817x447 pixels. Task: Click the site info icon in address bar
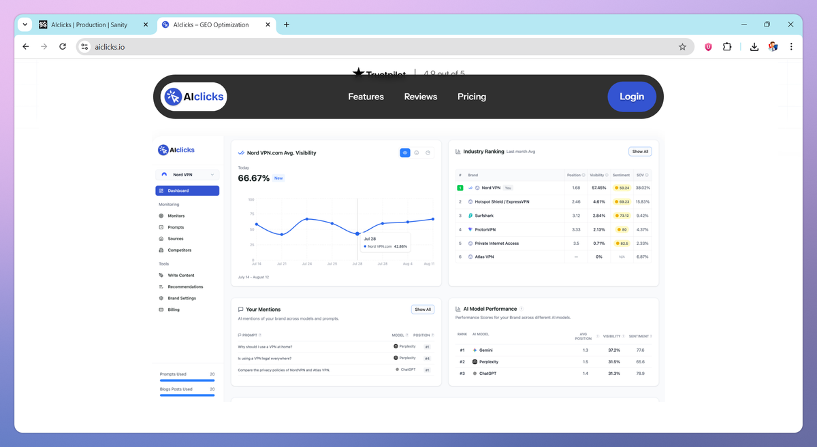(84, 47)
